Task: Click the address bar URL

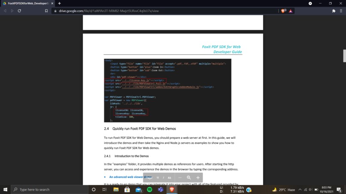Action: [109, 11]
